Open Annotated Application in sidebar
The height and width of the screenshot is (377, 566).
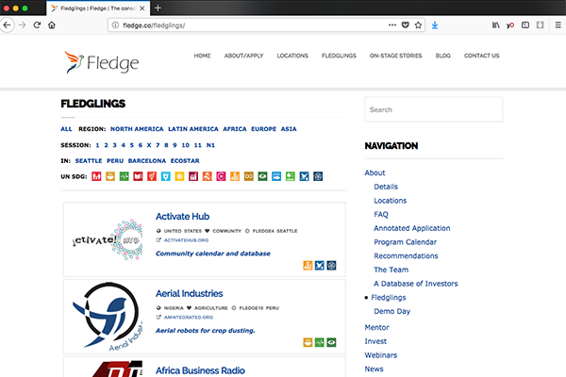(412, 228)
